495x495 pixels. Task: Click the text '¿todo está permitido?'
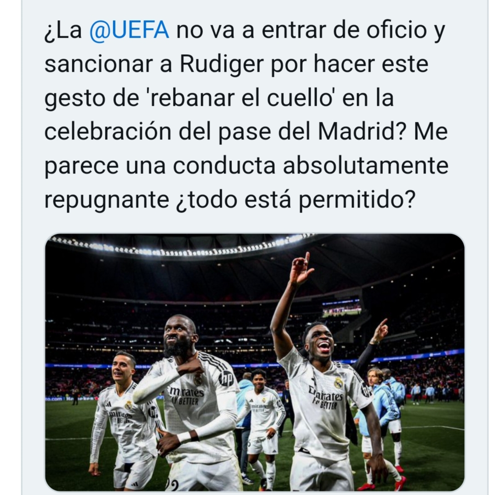pos(295,200)
